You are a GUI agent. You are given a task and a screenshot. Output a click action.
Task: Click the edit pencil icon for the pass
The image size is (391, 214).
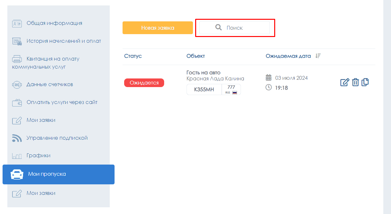(345, 82)
